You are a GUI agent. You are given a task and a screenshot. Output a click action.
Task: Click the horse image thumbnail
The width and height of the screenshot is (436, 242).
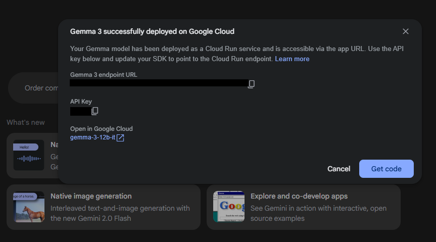tap(29, 207)
